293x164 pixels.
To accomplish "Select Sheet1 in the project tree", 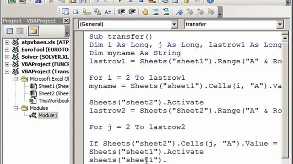I will click(x=54, y=86).
